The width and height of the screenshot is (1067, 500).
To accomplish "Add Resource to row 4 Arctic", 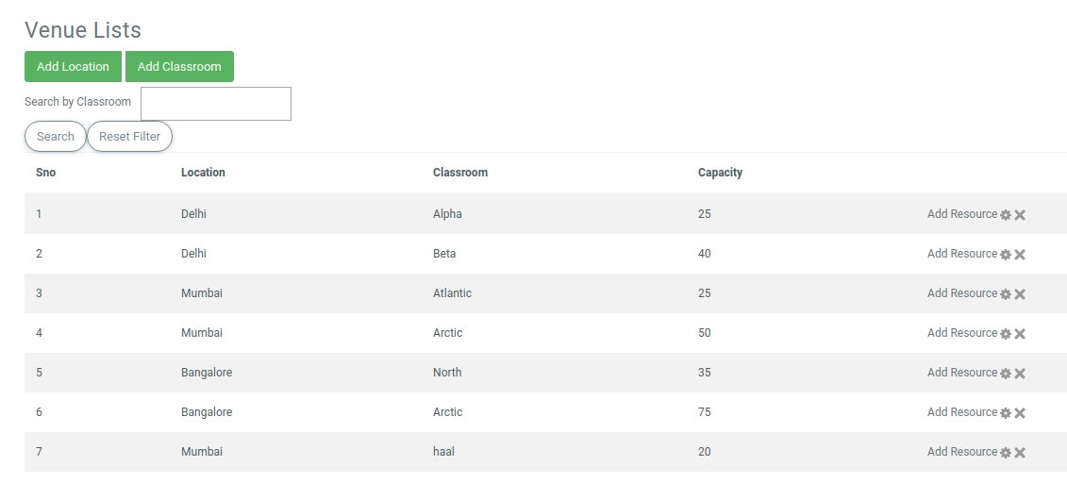I will [x=961, y=333].
